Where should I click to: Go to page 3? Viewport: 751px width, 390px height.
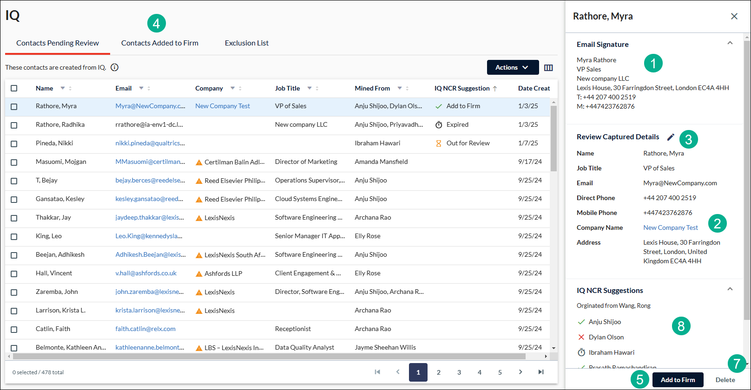[459, 372]
